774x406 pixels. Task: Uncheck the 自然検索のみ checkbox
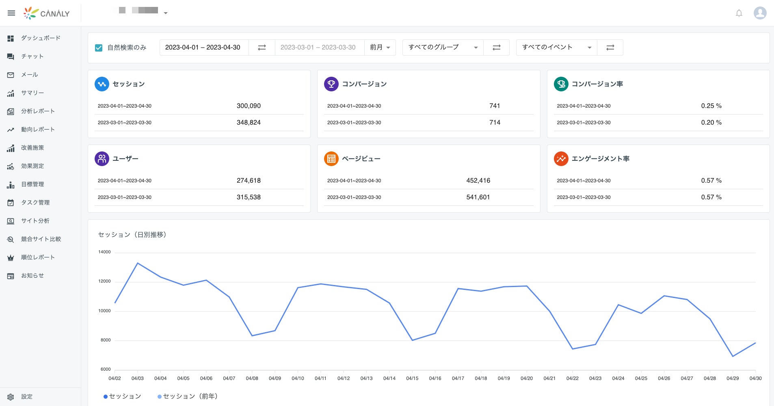pos(99,48)
